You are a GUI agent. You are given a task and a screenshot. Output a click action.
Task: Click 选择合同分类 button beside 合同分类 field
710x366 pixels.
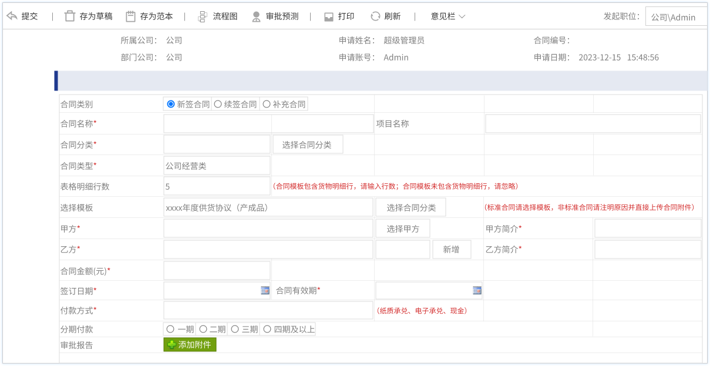point(307,145)
